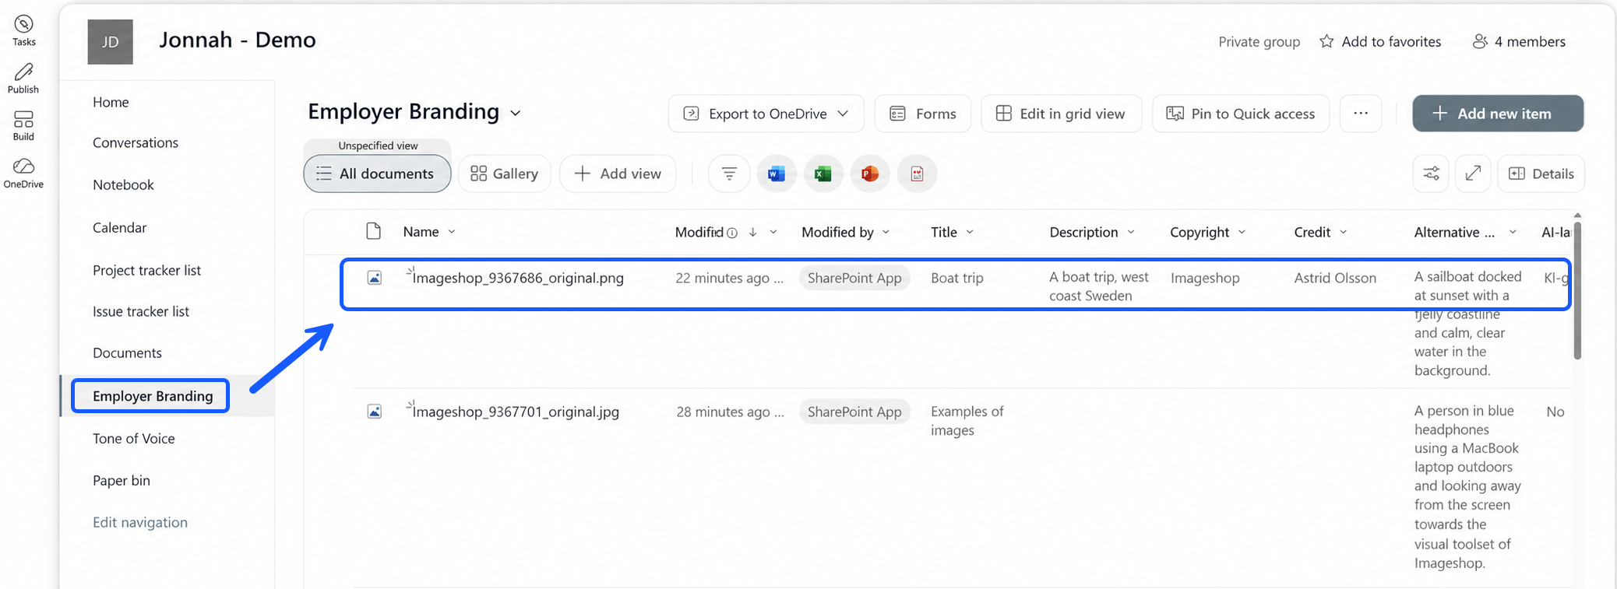
Task: Open Project tracker list
Action: pos(146,270)
